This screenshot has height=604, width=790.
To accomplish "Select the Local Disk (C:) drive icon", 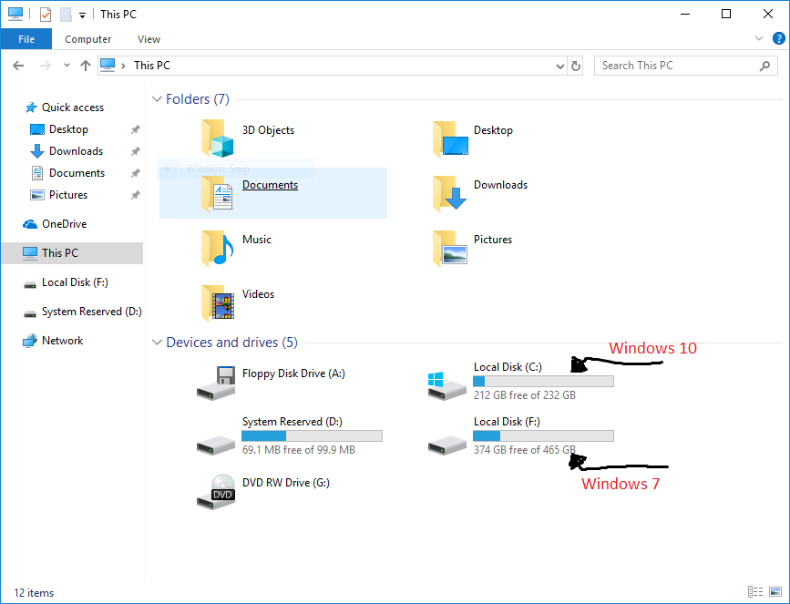I will click(446, 386).
